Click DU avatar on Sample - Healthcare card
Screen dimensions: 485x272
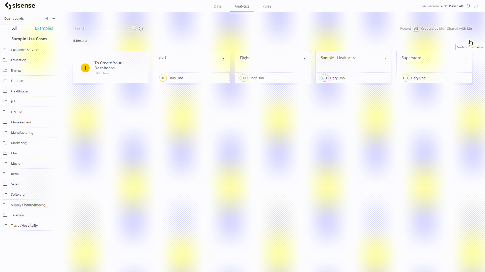pyautogui.click(x=325, y=78)
